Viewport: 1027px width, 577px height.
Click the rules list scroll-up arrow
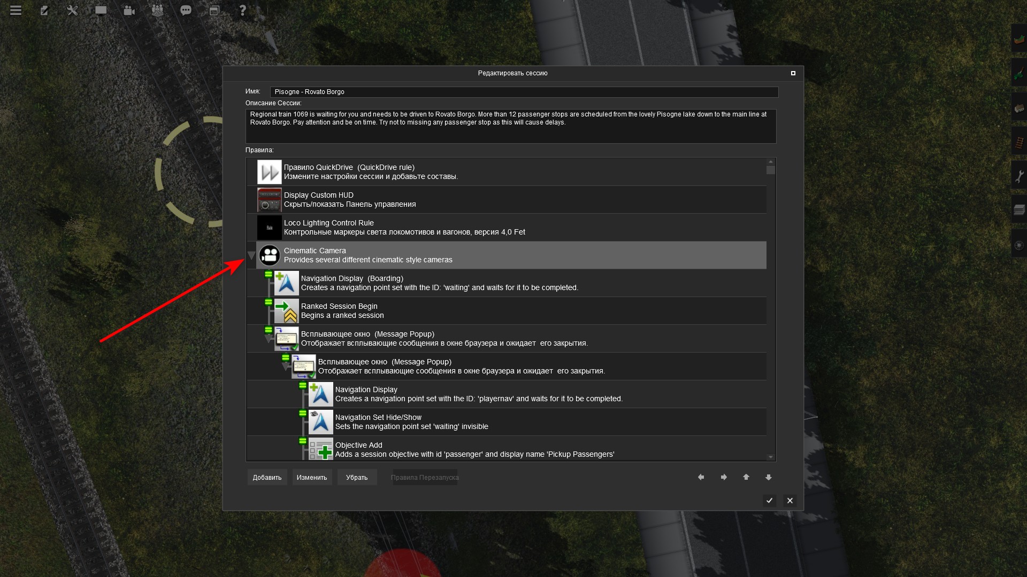[770, 161]
